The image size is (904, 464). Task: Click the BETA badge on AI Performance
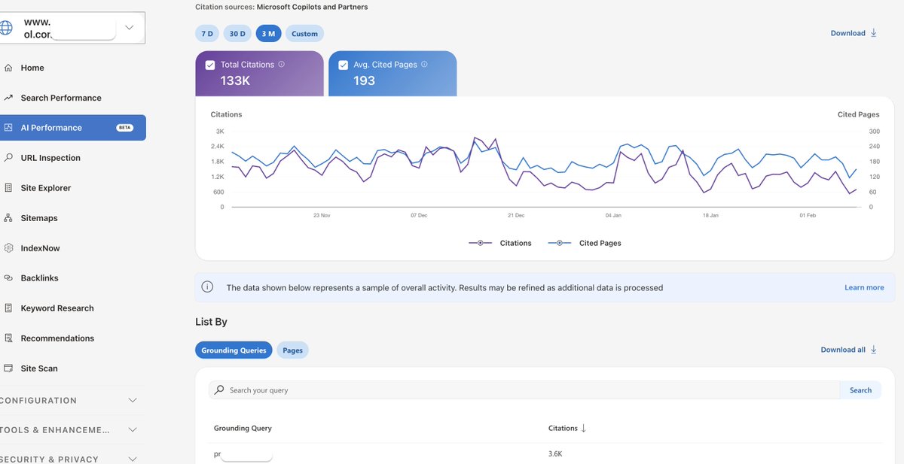point(125,128)
